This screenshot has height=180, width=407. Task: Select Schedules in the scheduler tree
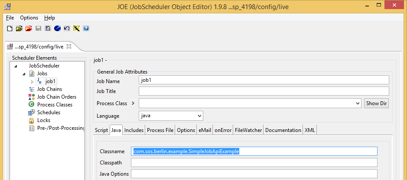(x=49, y=112)
